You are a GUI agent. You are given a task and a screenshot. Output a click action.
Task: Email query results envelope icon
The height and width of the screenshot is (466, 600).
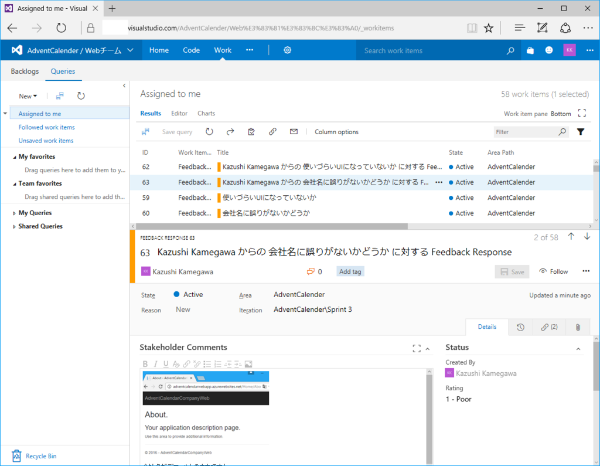(x=294, y=132)
